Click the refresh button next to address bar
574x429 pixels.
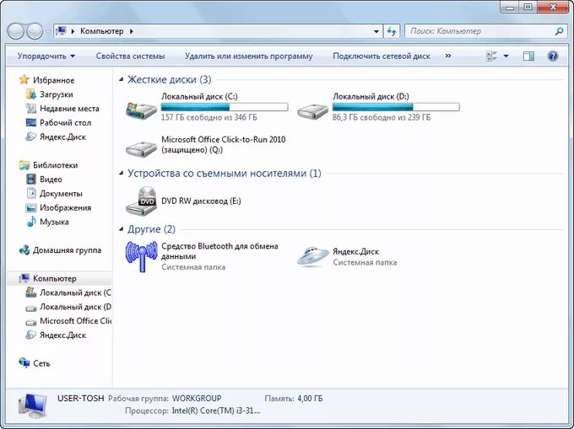pyautogui.click(x=392, y=31)
